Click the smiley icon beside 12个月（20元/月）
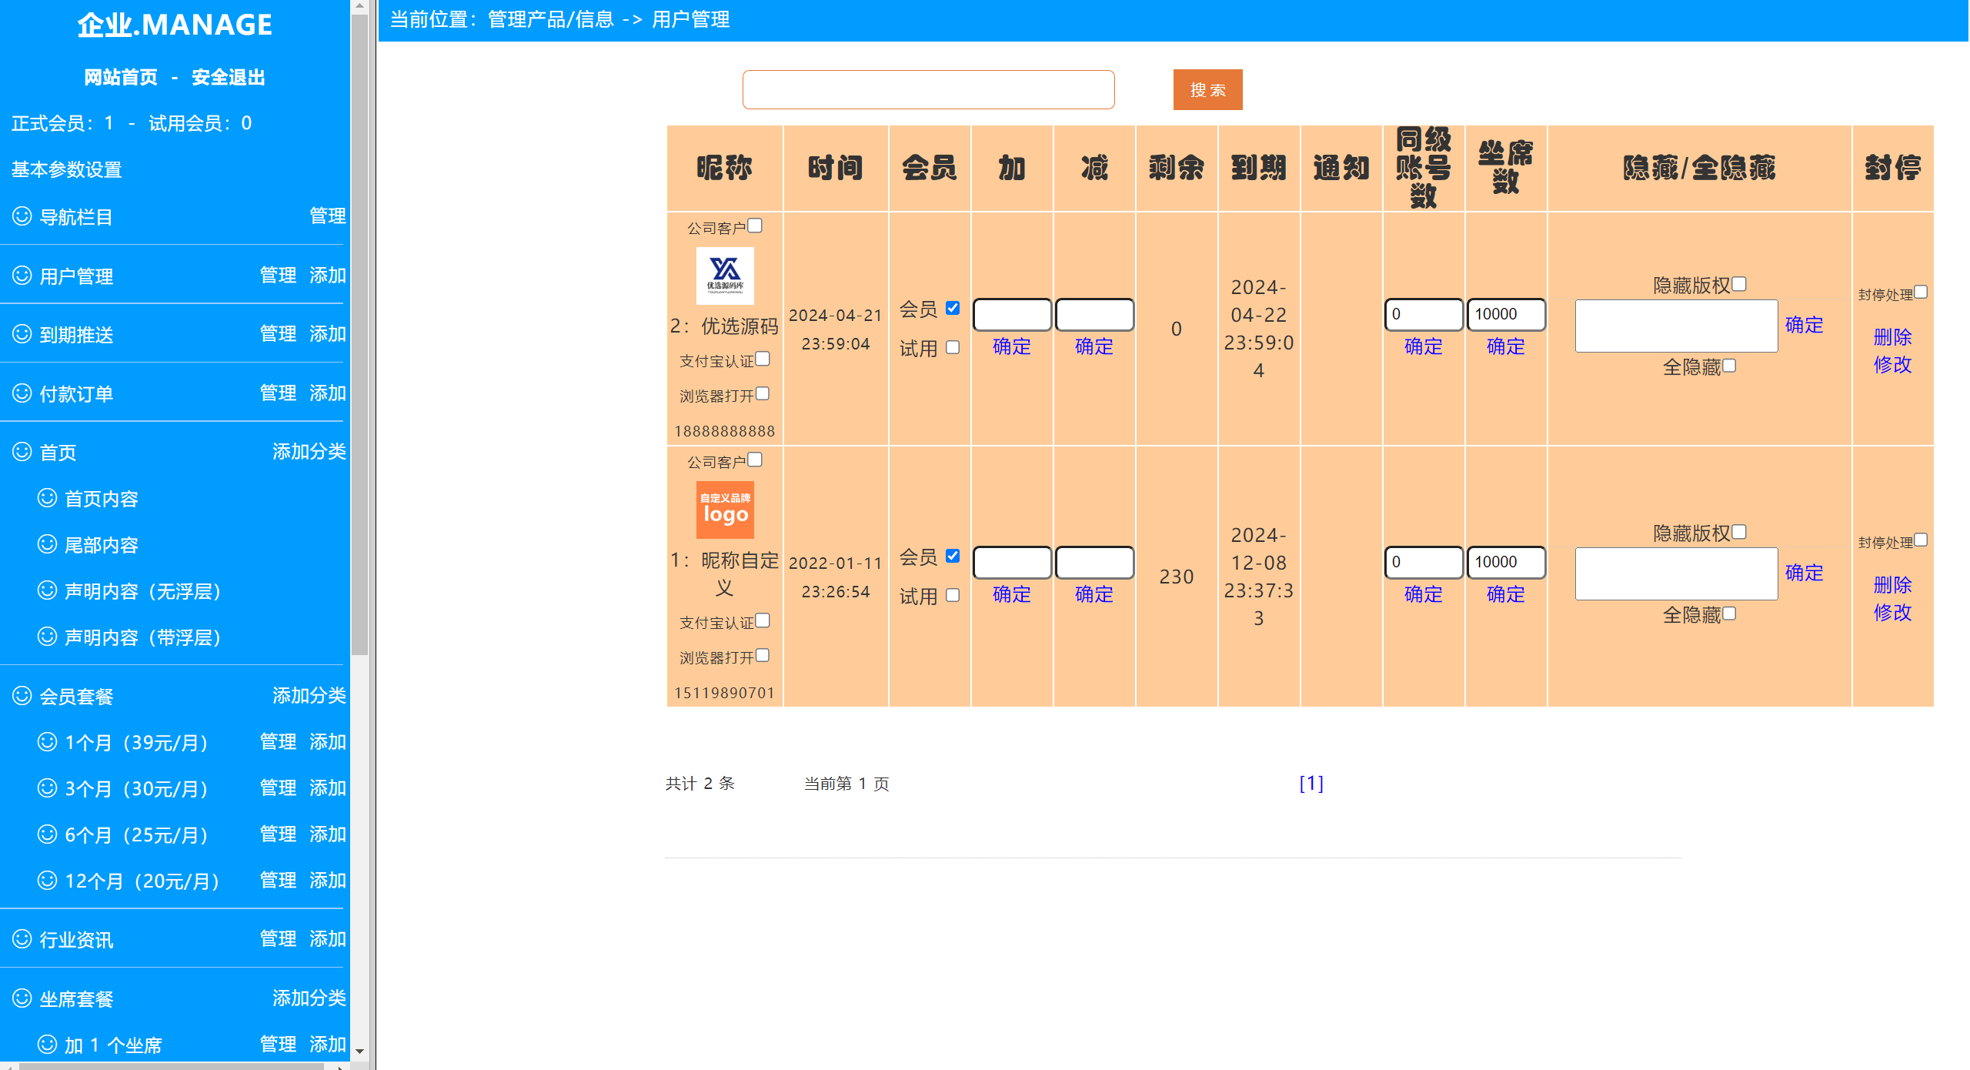 (x=48, y=881)
